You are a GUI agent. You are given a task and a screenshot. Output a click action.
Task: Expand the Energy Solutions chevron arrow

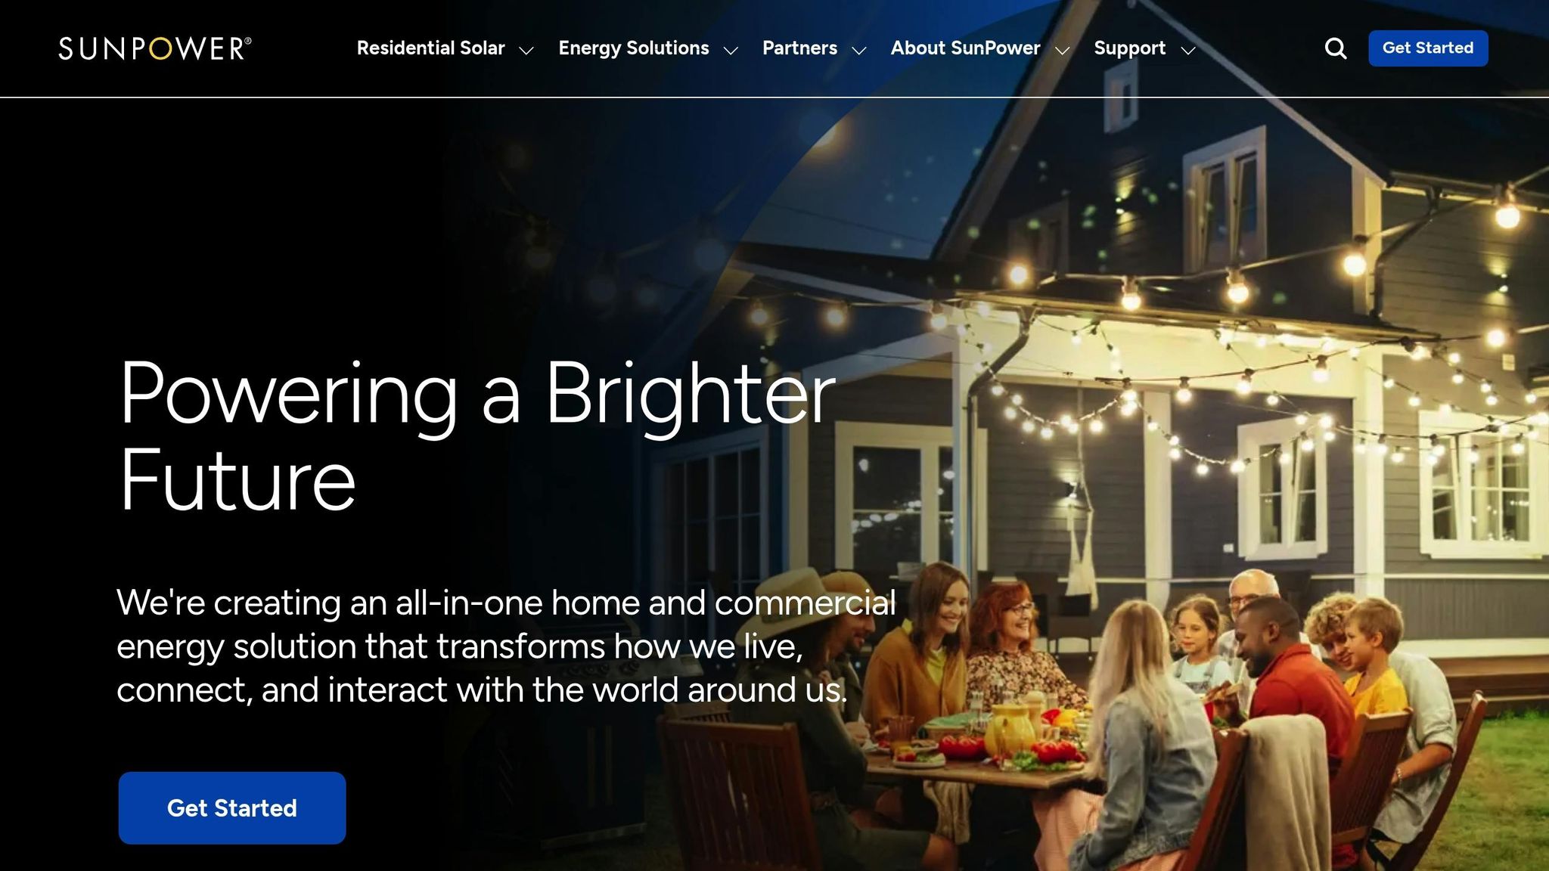click(731, 51)
